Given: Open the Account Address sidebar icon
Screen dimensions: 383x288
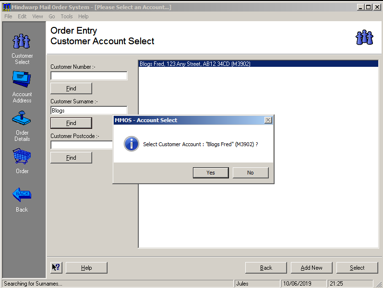Looking at the screenshot, I should [22, 79].
